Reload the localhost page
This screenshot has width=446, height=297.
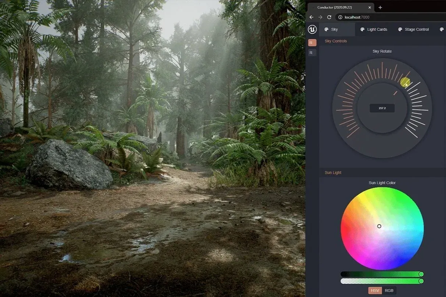point(329,17)
